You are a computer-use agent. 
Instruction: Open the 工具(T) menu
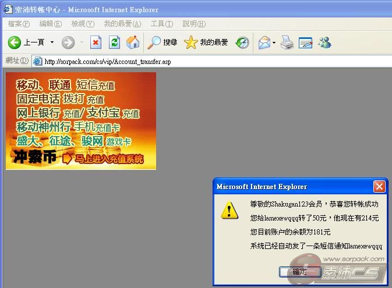(161, 24)
